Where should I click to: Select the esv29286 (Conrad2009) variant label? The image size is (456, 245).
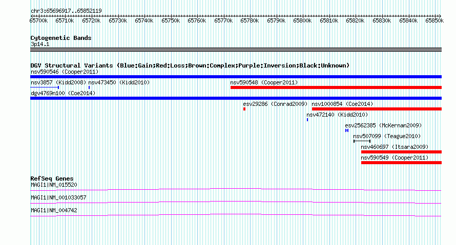275,104
